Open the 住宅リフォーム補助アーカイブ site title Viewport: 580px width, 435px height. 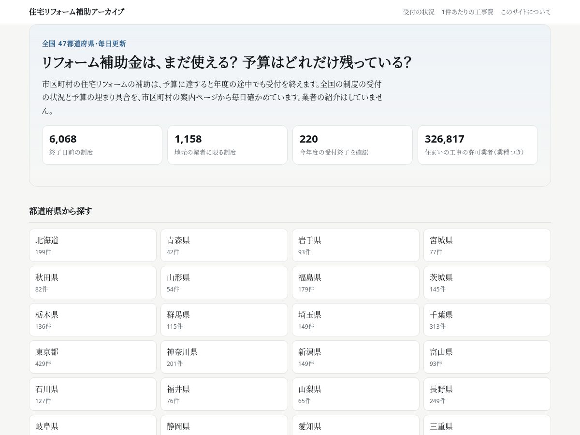[76, 12]
